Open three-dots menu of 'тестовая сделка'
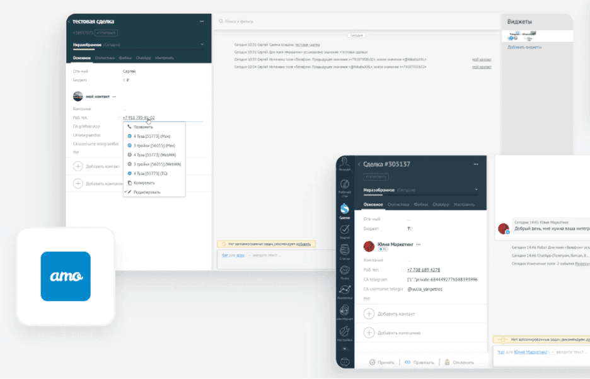 tap(202, 21)
